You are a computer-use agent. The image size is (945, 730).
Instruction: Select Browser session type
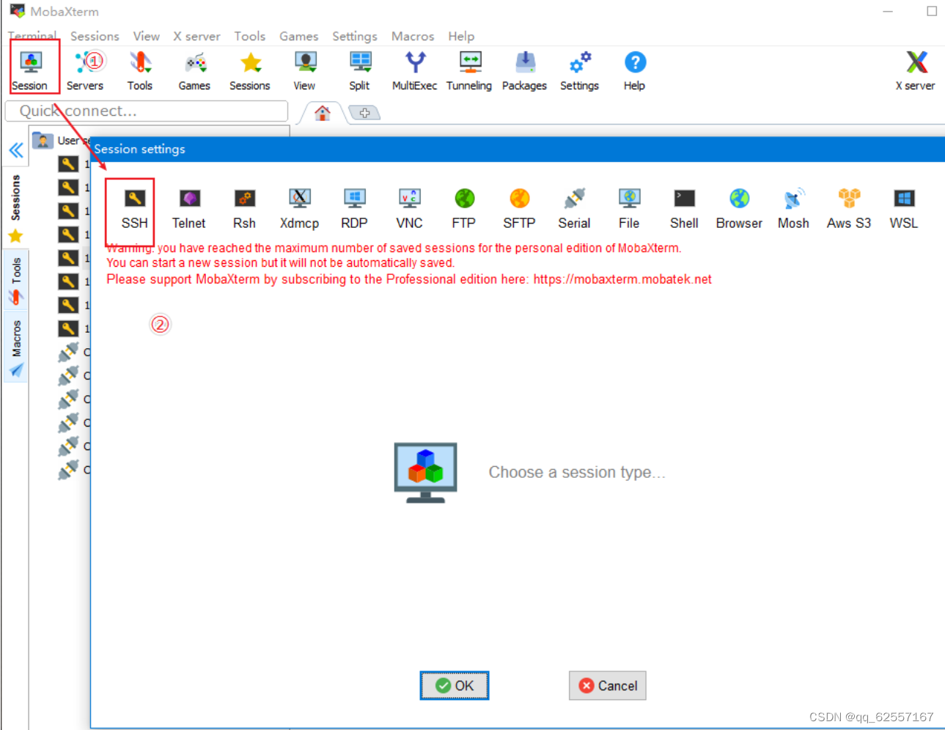pos(739,210)
